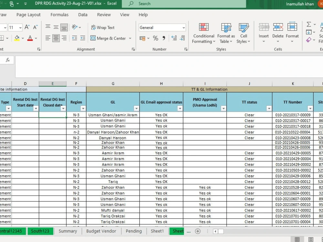The height and width of the screenshot is (242, 323).
Task: Select the Summary worksheet
Action: 68,231
